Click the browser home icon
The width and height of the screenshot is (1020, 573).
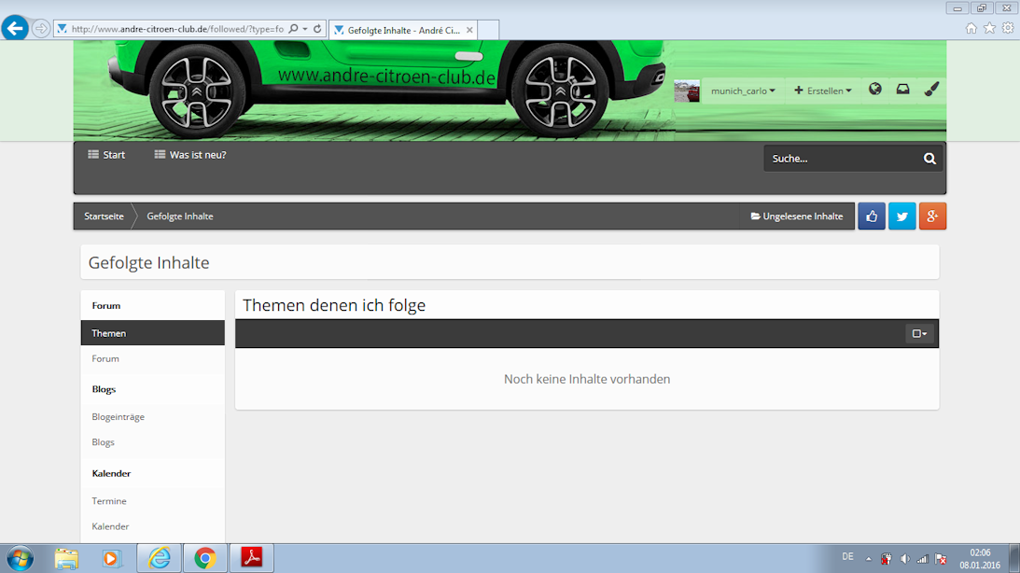pos(971,28)
